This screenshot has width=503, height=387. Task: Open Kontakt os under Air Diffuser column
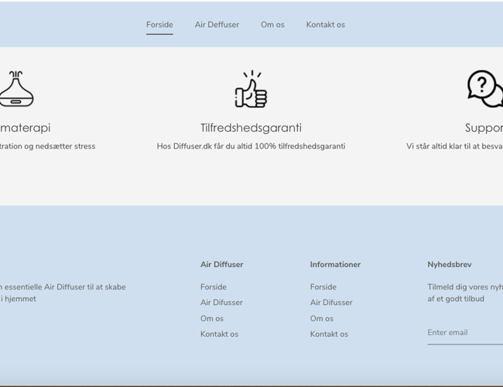[x=220, y=334]
